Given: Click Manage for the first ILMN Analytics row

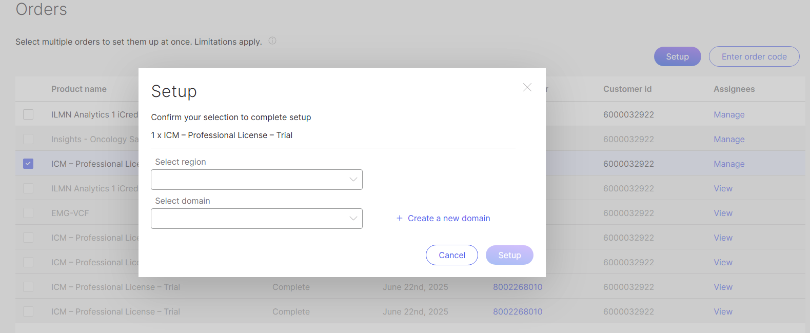Looking at the screenshot, I should tap(728, 115).
